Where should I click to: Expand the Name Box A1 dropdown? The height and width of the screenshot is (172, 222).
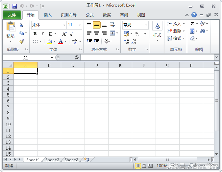pos(52,58)
